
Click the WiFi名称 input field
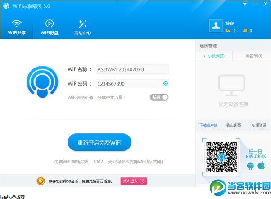[132, 69]
